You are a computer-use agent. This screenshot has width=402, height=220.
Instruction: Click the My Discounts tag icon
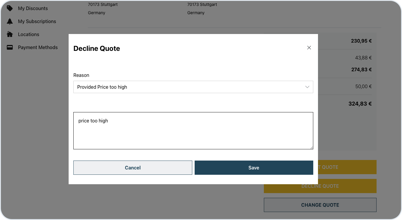click(x=10, y=8)
